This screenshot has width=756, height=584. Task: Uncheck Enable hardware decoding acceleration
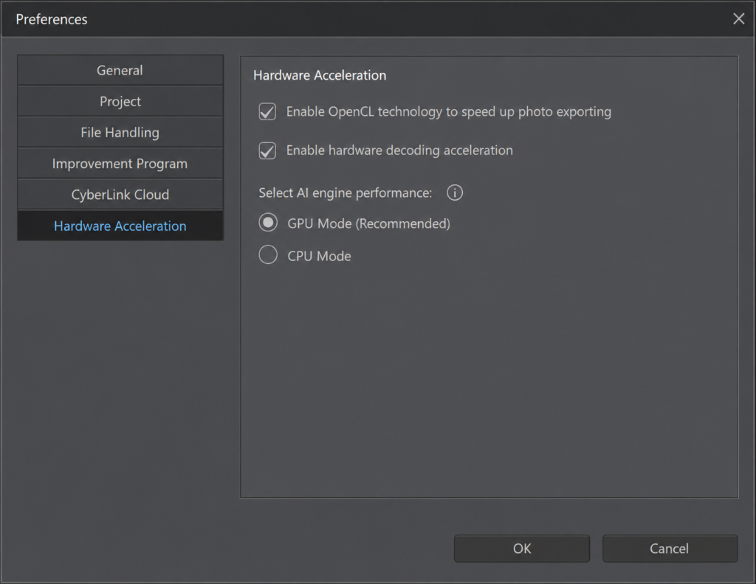click(x=267, y=150)
